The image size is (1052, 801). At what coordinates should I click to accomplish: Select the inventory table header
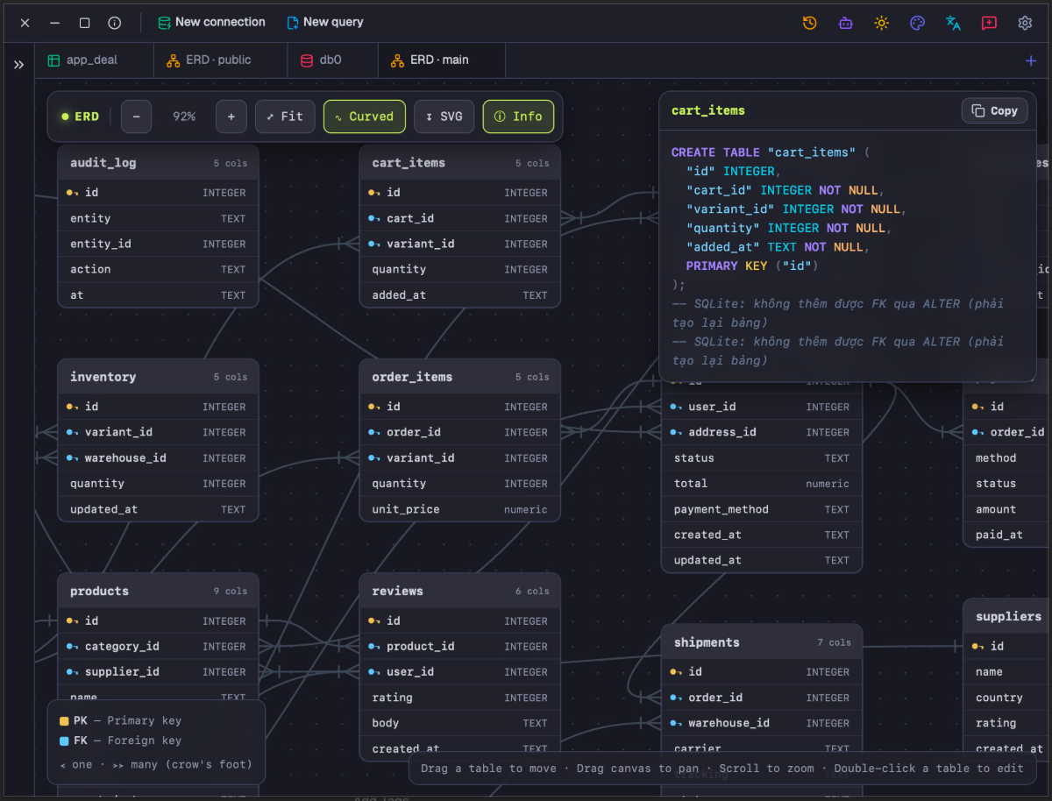158,377
